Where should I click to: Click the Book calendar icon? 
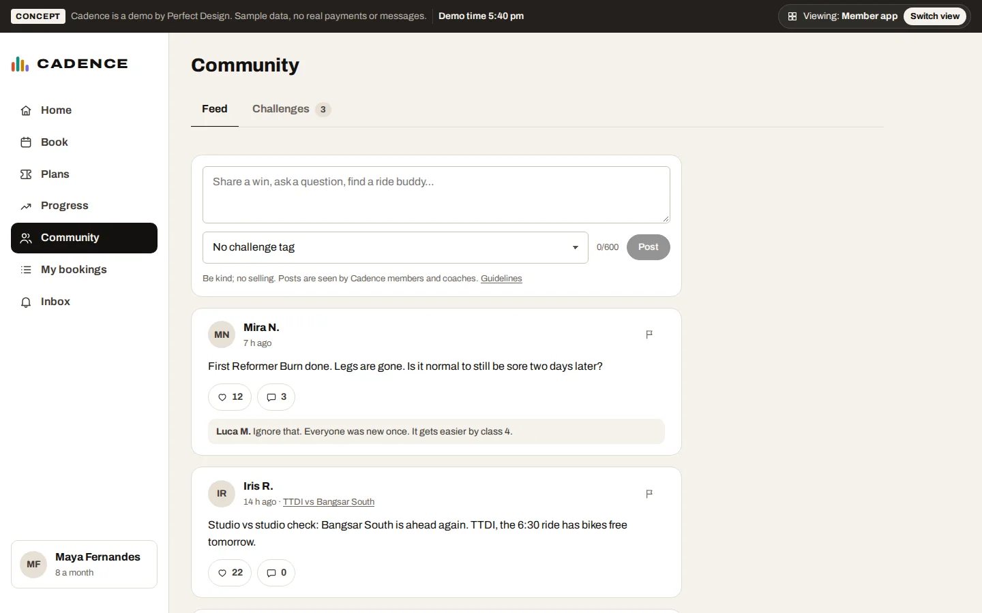[26, 142]
